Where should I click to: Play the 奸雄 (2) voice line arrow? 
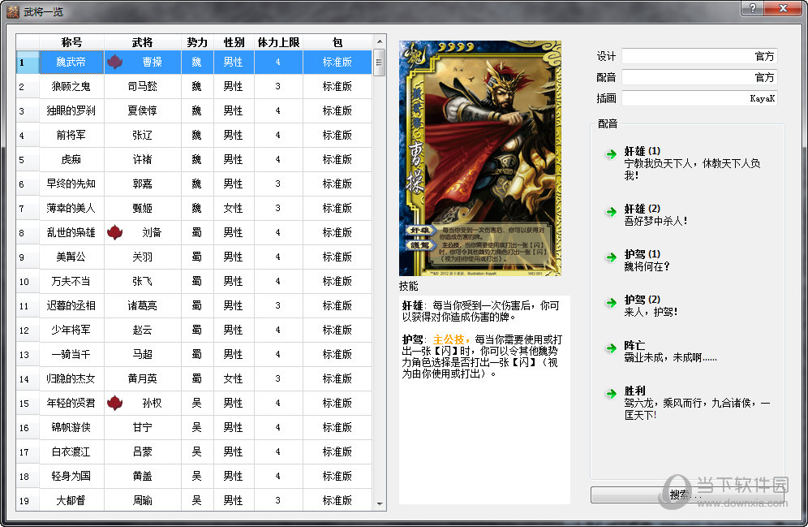click(x=611, y=212)
